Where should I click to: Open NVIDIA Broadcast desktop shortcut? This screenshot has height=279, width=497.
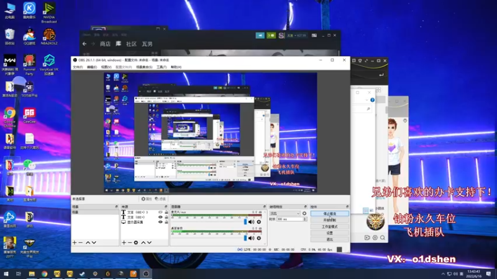point(49,12)
